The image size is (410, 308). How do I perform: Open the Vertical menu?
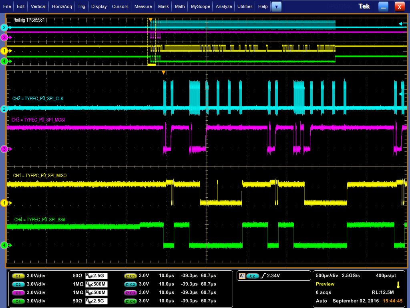(38, 6)
